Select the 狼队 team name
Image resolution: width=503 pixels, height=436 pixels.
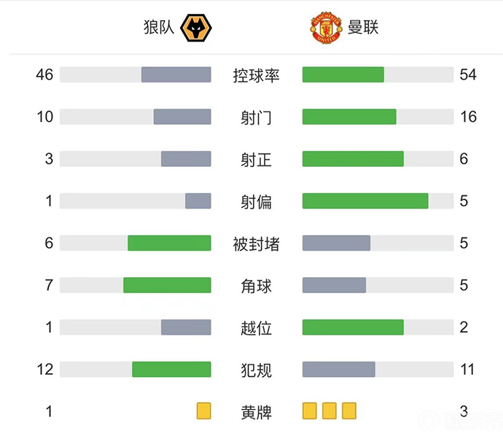pyautogui.click(x=159, y=28)
